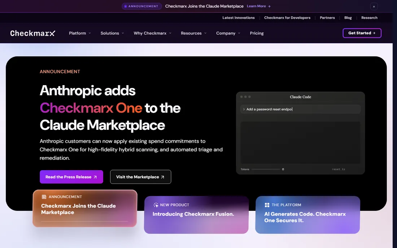Viewport: 397px width, 248px height.
Task: Close the announcement banner
Action: pos(374,6)
